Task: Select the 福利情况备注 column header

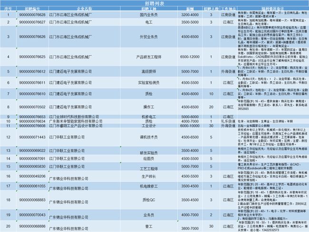Action: click(273, 9)
